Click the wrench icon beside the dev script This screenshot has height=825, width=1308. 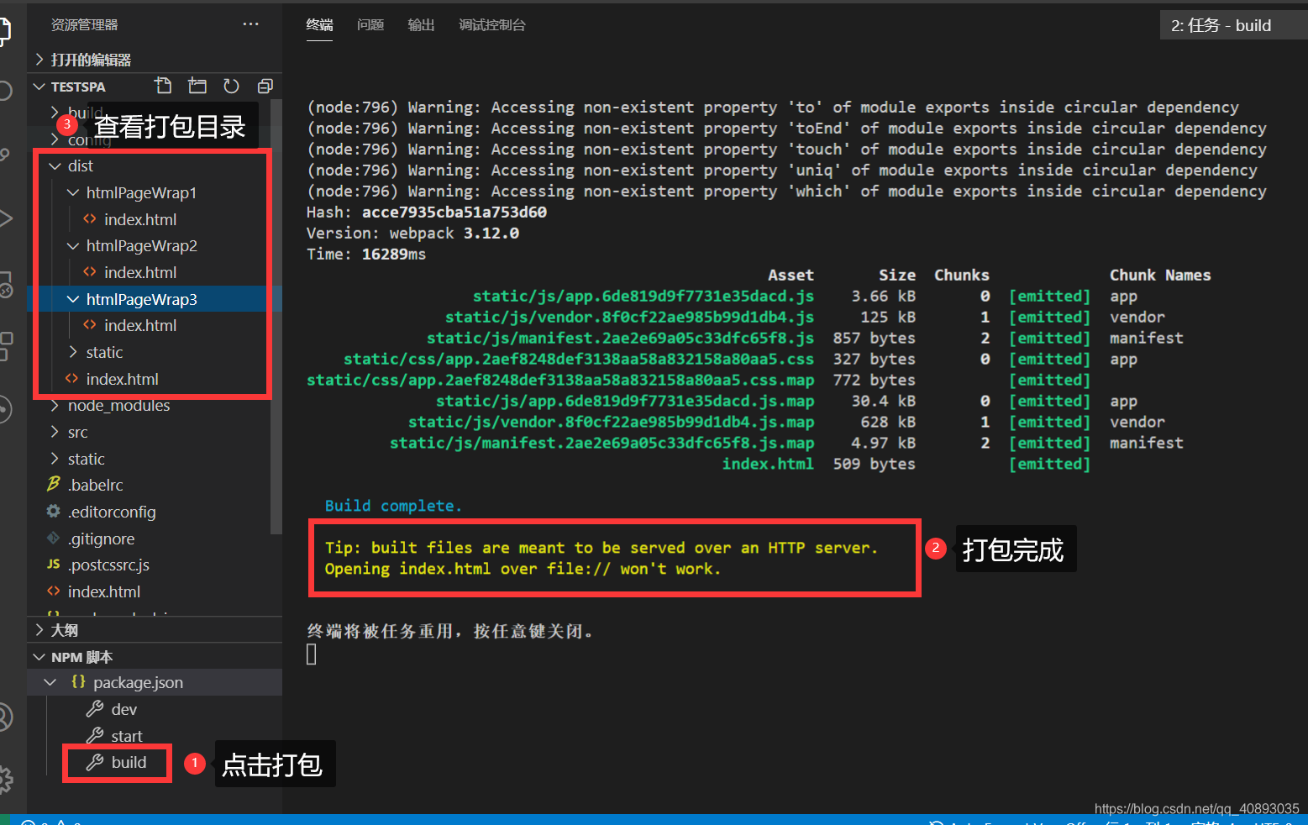coord(95,710)
